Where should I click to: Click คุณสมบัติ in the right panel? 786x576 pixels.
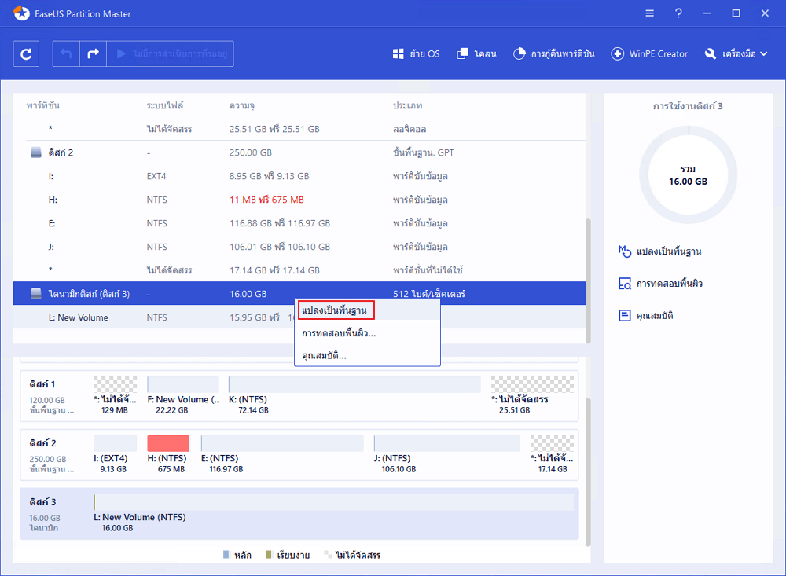[x=655, y=316]
